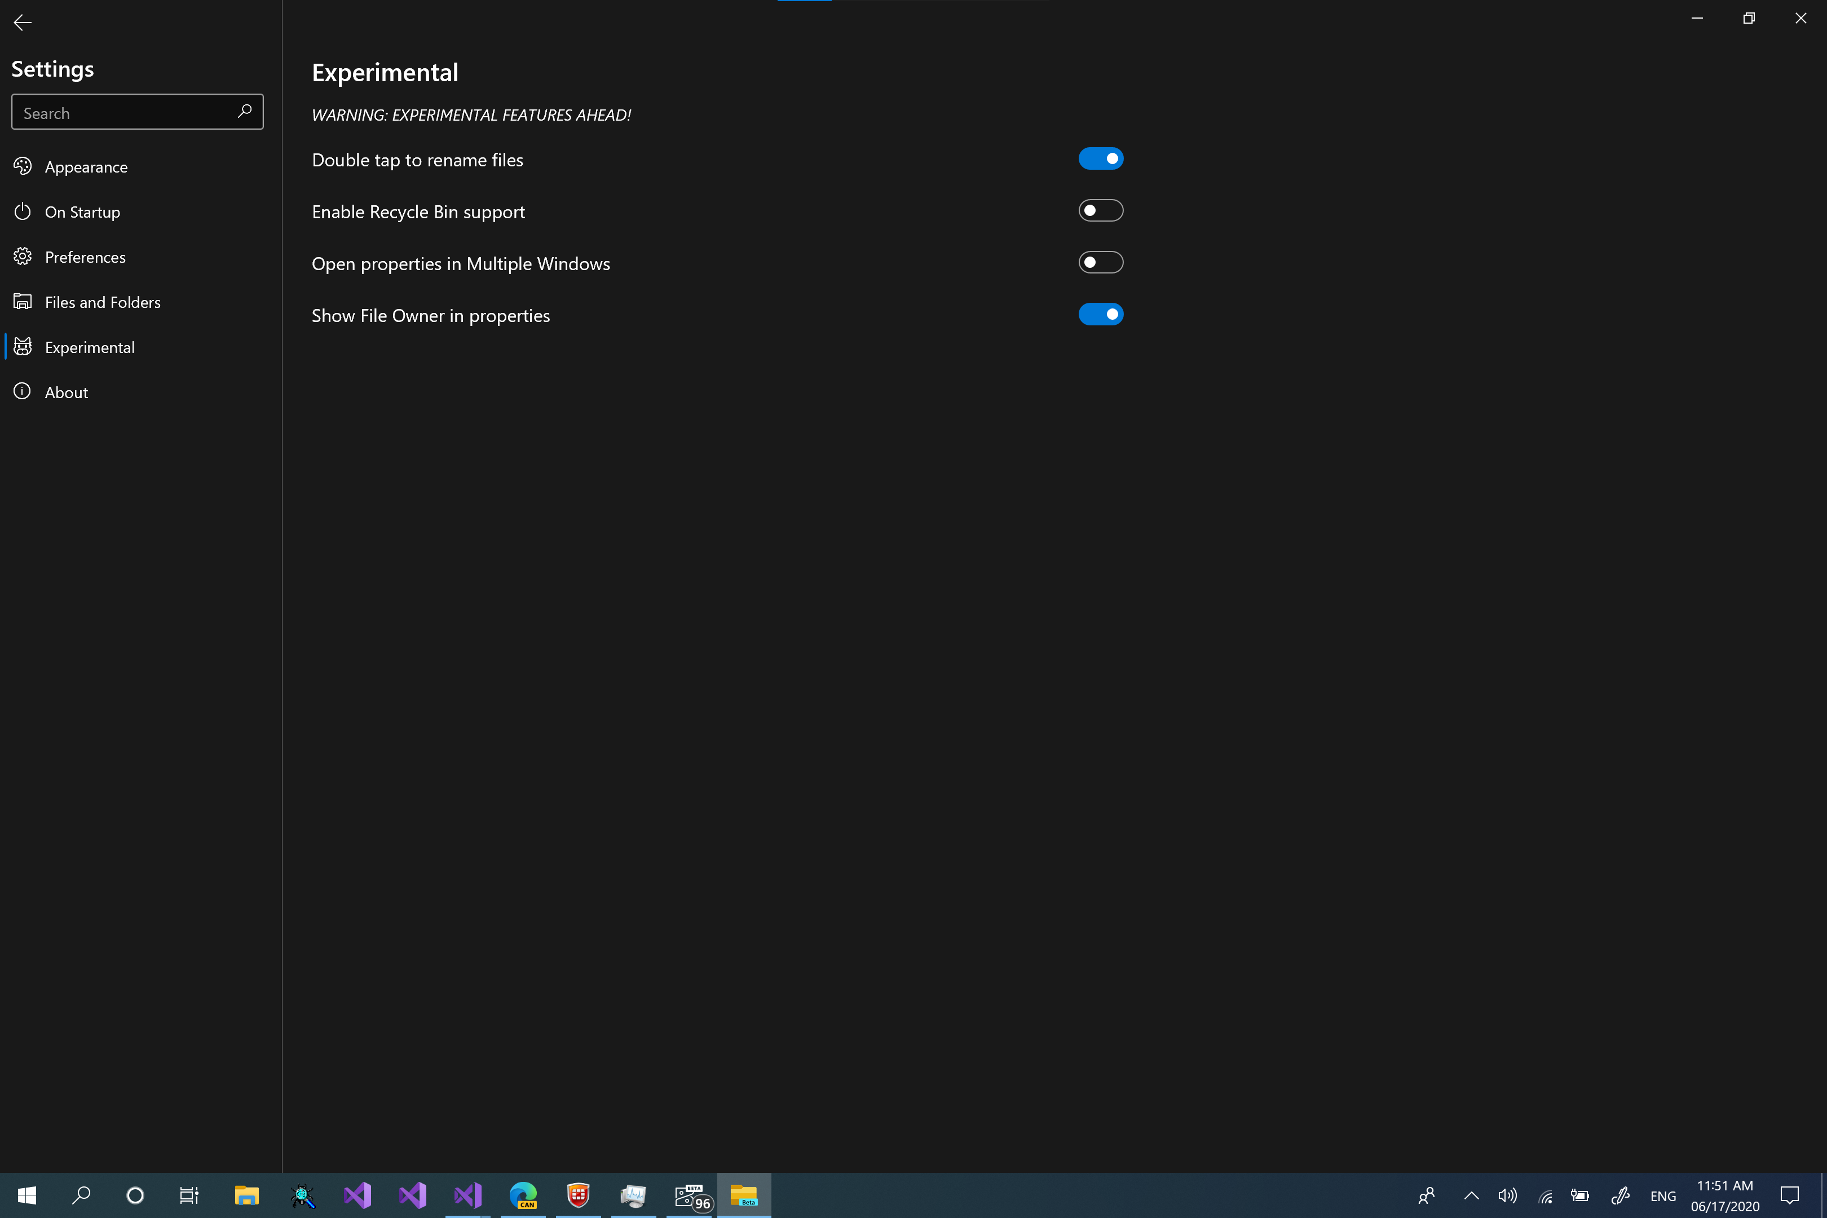Viewport: 1827px width, 1218px height.
Task: Click the network Wi-Fi icon
Action: coord(1545,1196)
